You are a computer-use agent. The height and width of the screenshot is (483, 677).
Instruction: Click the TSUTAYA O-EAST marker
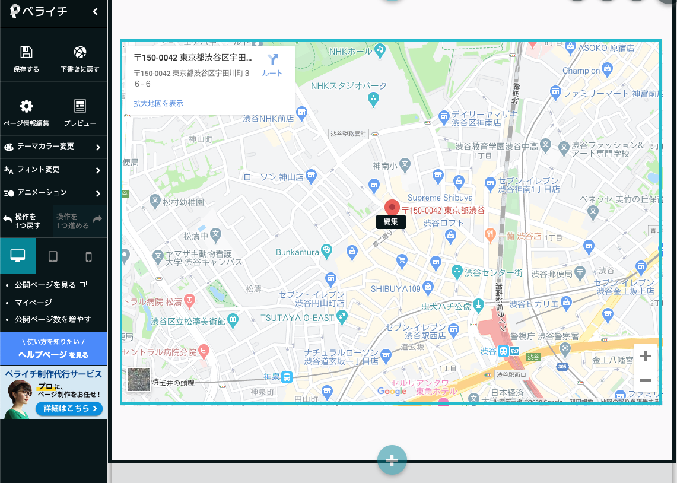coord(342,317)
